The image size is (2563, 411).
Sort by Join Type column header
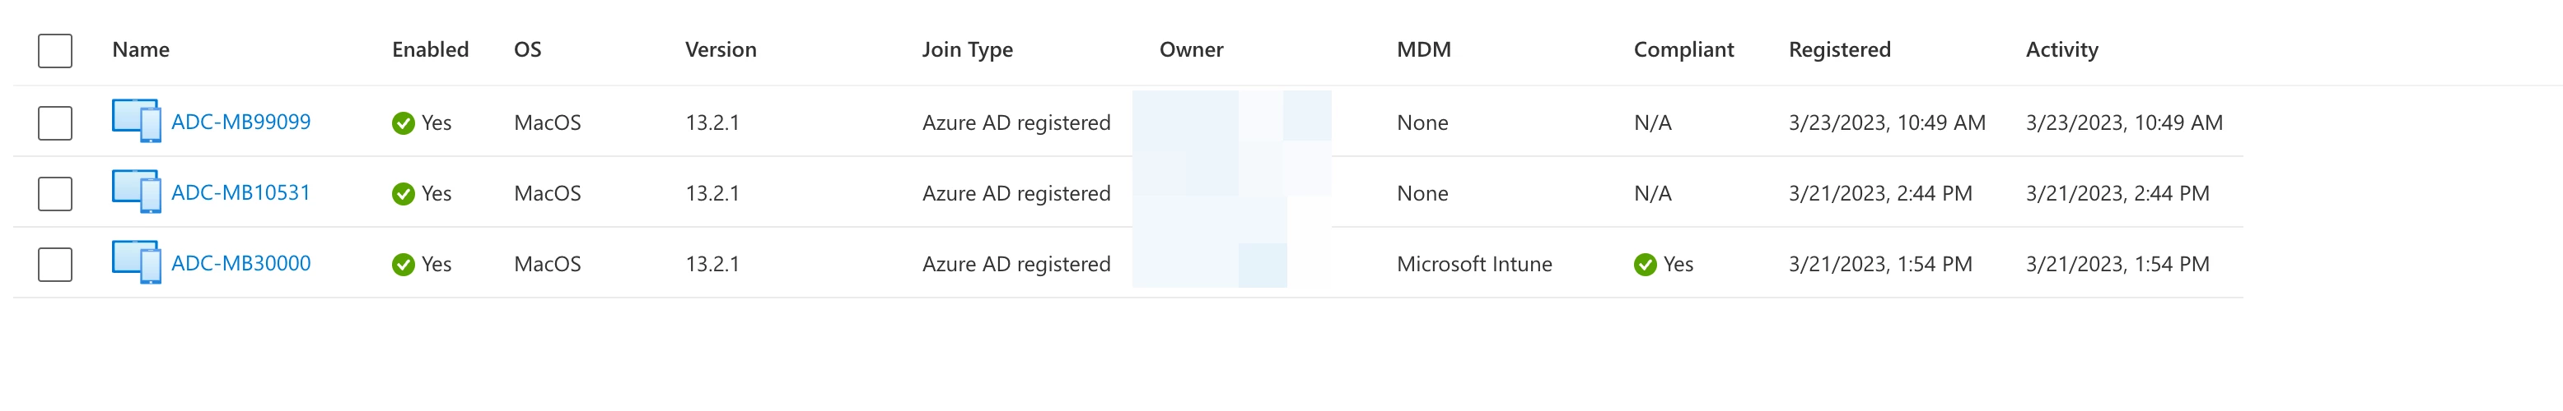[x=967, y=49]
